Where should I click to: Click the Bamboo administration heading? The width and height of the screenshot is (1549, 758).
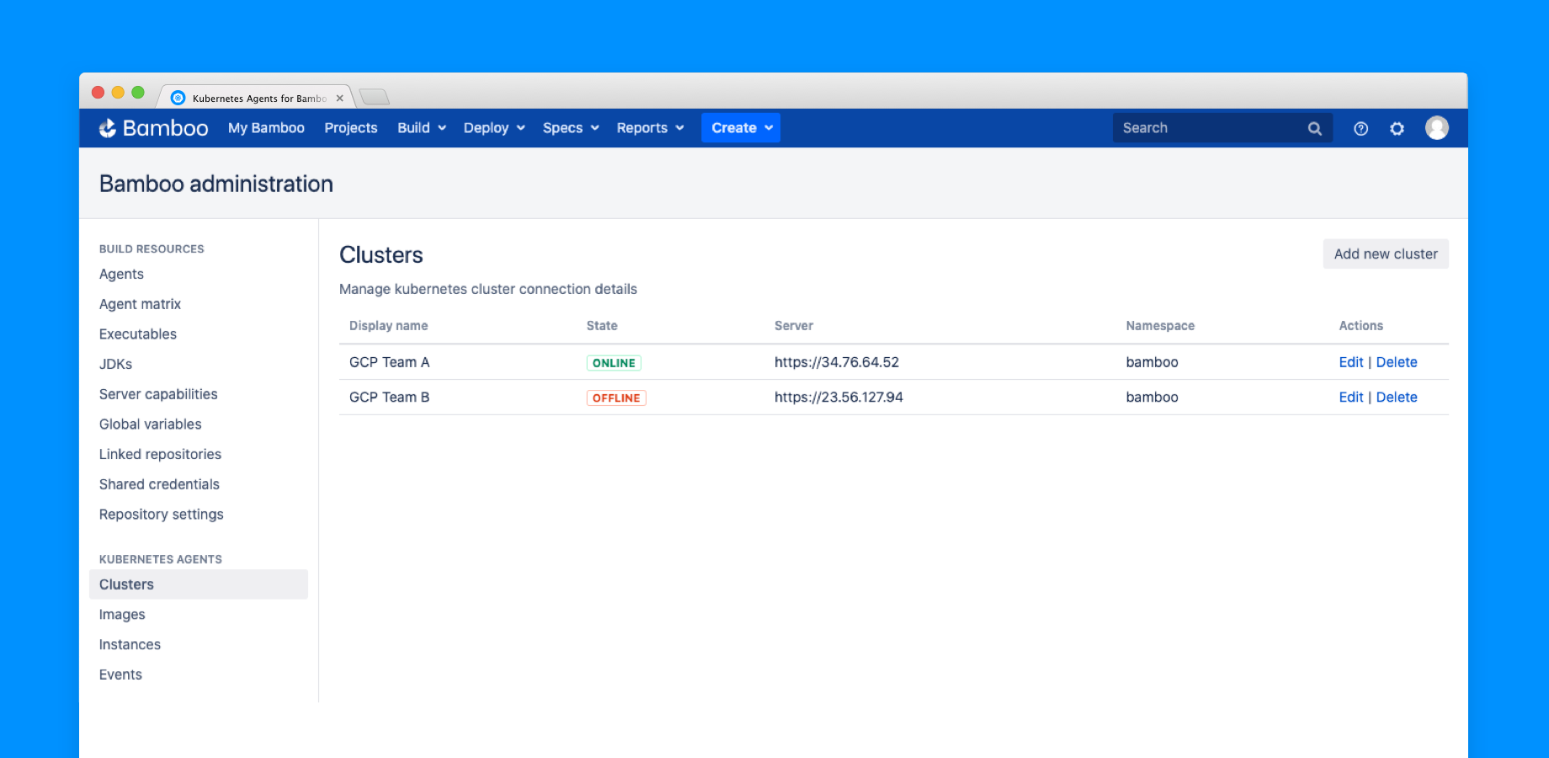coord(216,184)
